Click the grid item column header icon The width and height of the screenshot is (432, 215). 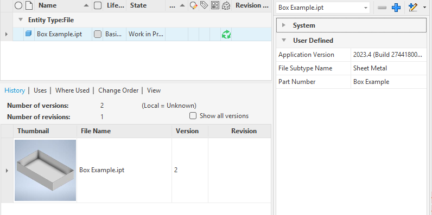pos(215,5)
